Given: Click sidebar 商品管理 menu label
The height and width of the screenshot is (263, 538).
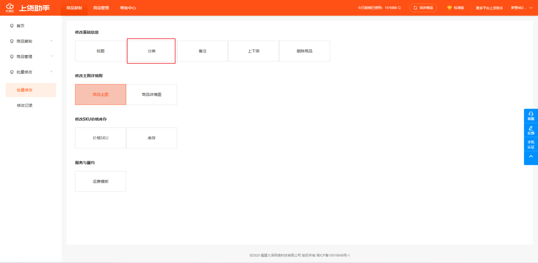Looking at the screenshot, I should pos(24,57).
